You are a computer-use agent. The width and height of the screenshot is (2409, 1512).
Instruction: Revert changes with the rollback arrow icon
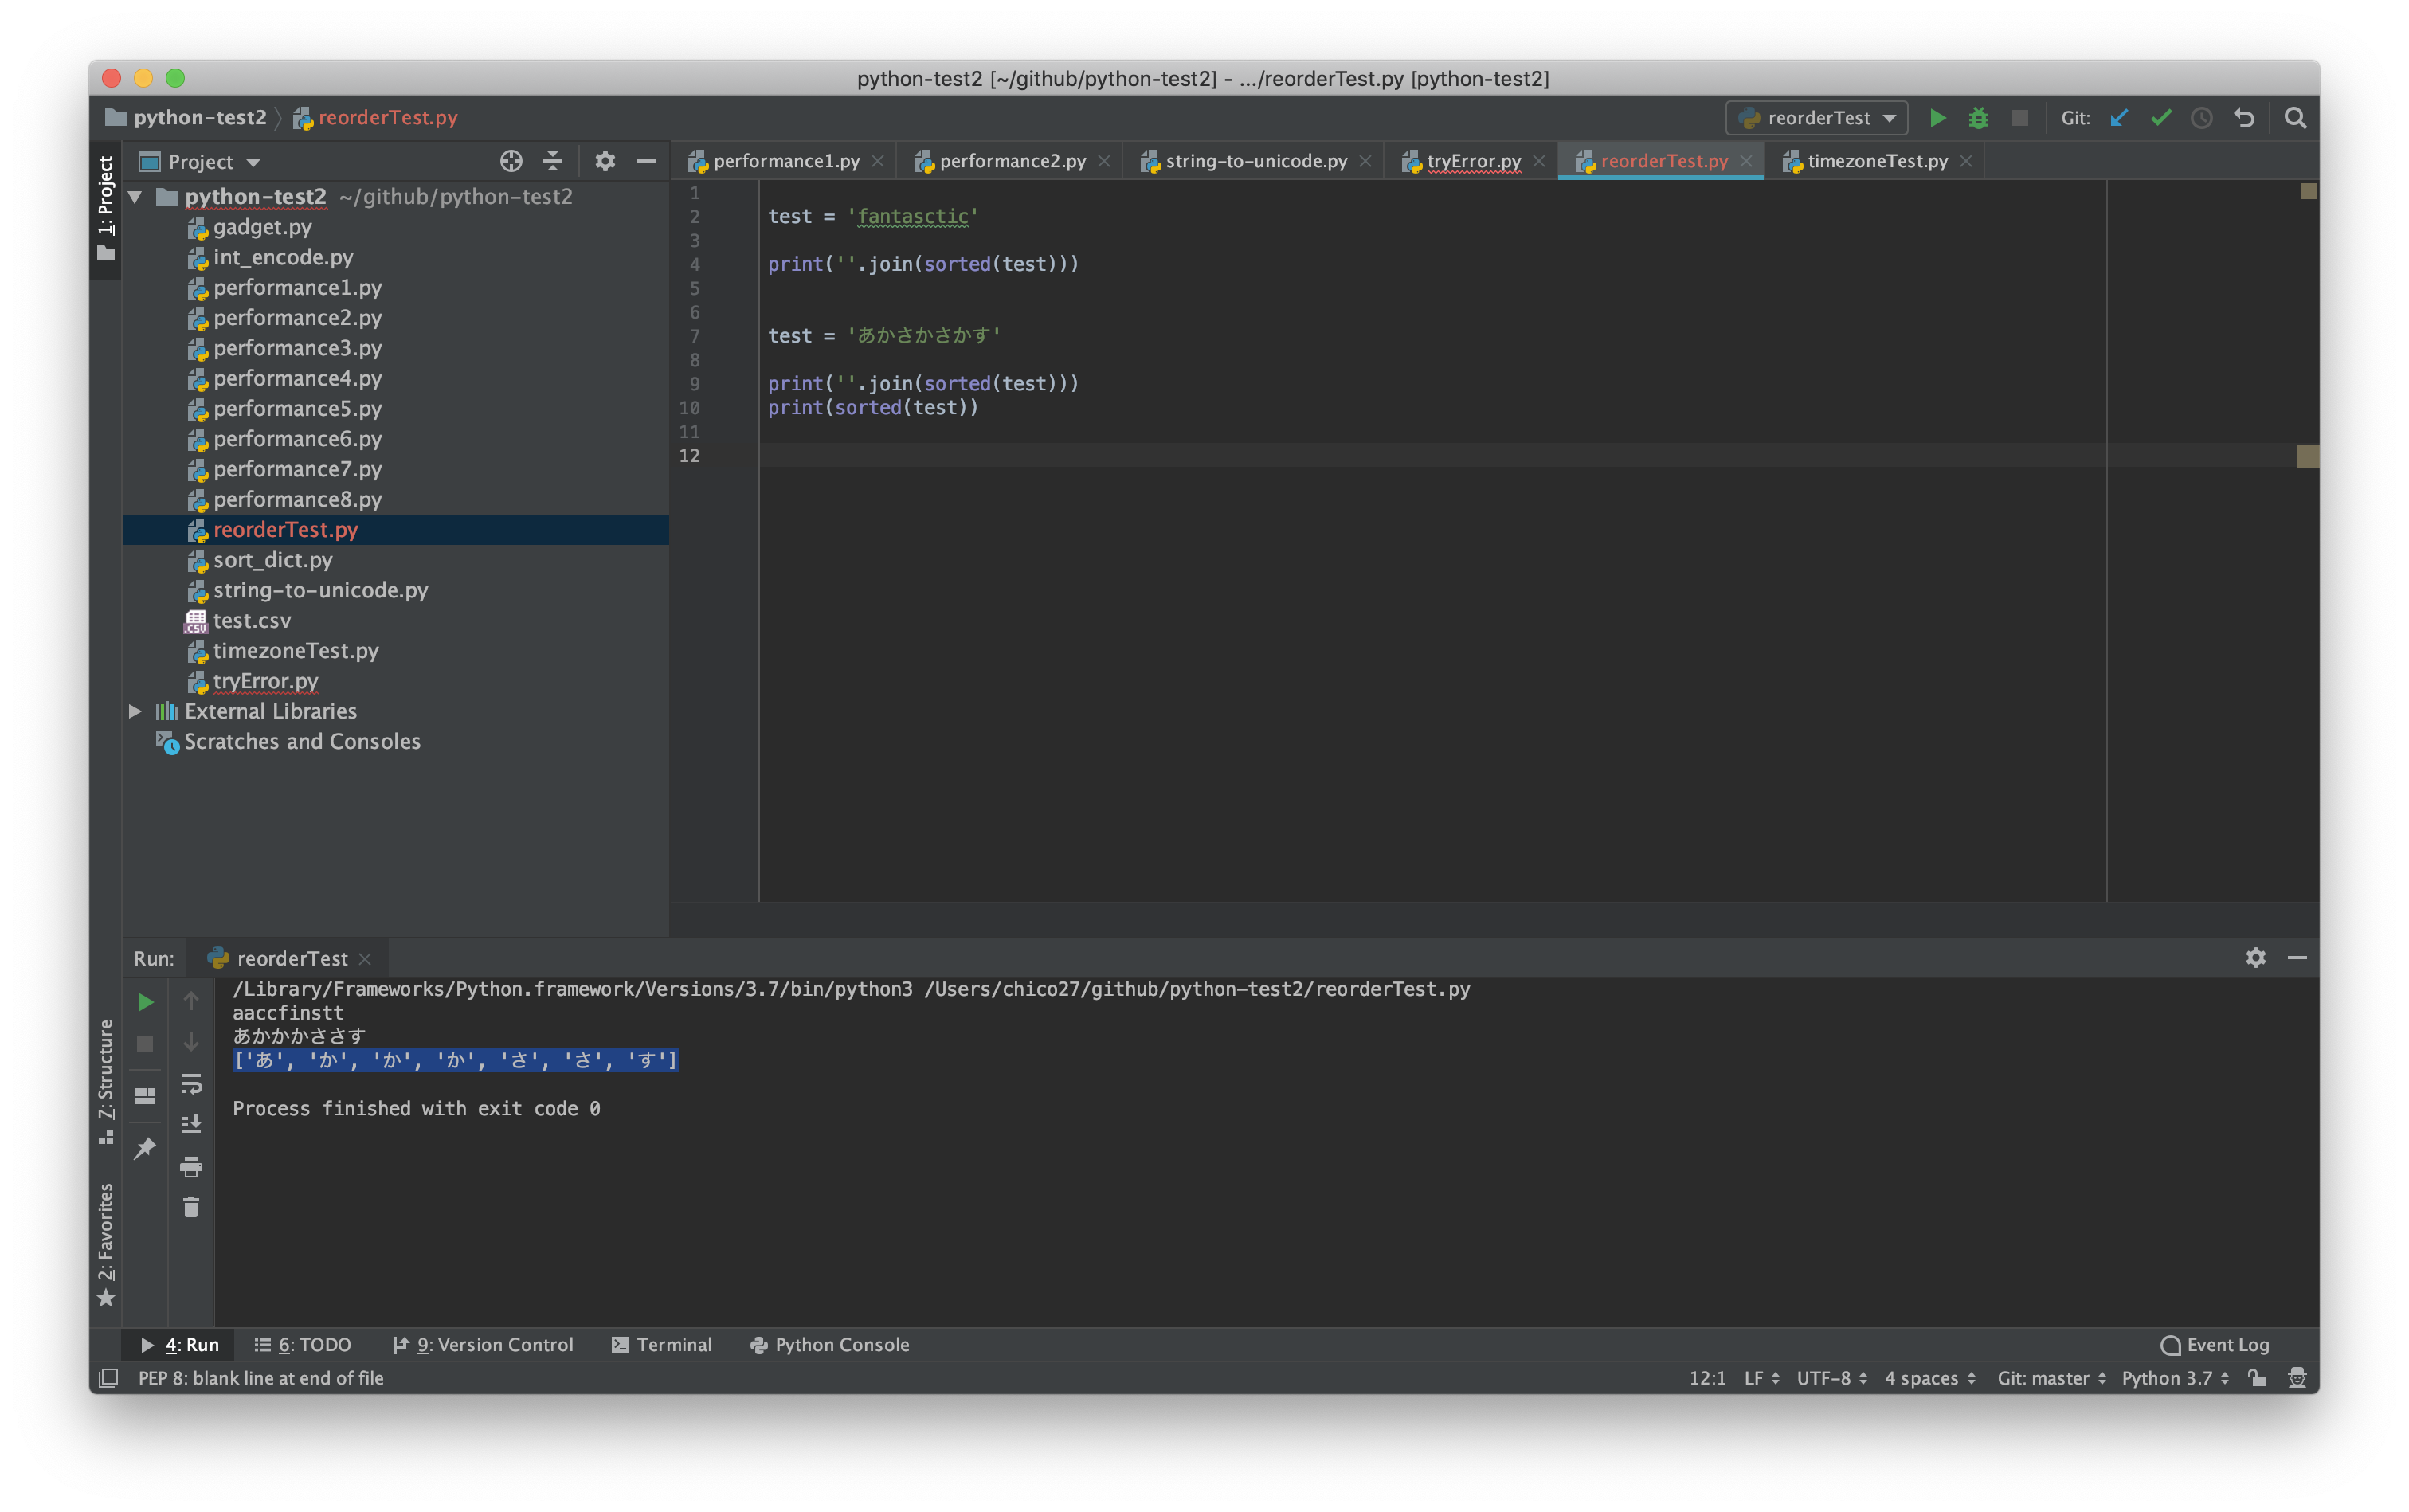(2244, 118)
